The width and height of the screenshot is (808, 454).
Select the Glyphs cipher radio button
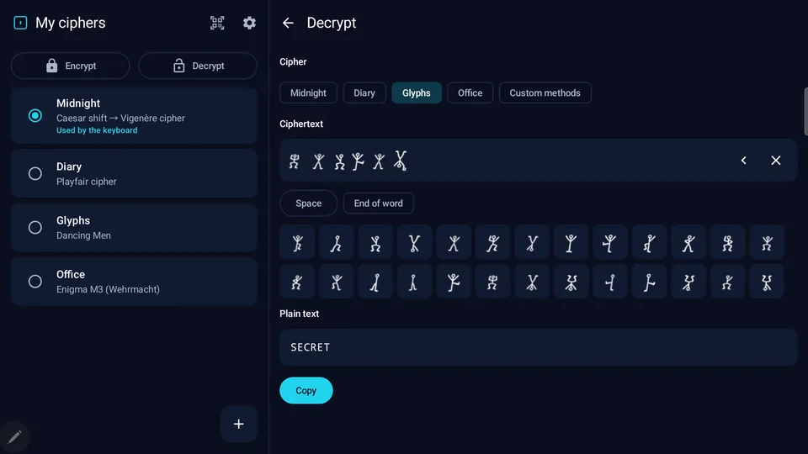click(35, 228)
